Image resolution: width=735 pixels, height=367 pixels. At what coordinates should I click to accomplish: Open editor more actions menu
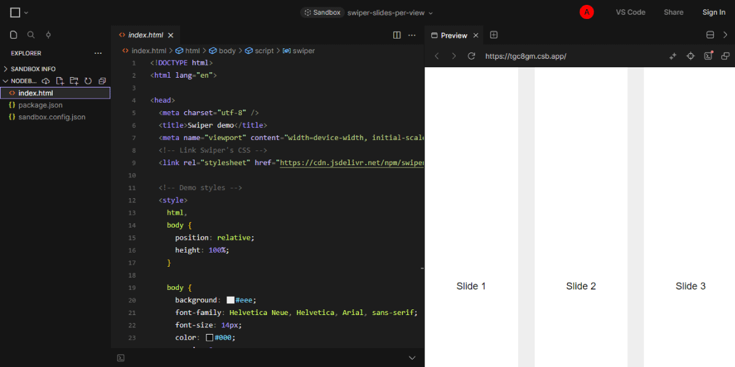[412, 35]
